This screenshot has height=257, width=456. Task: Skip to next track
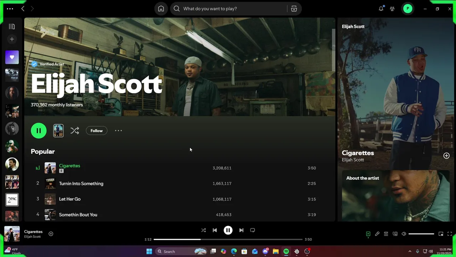point(241,230)
